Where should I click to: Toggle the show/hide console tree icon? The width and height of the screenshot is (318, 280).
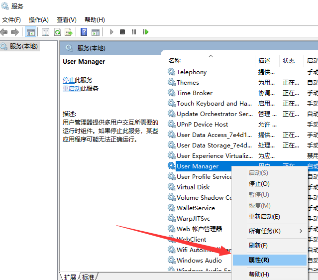[31, 32]
